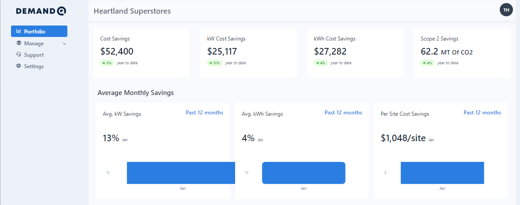Click the Per Site Cost Savings Jan bar
The image size is (520, 205).
coord(443,173)
